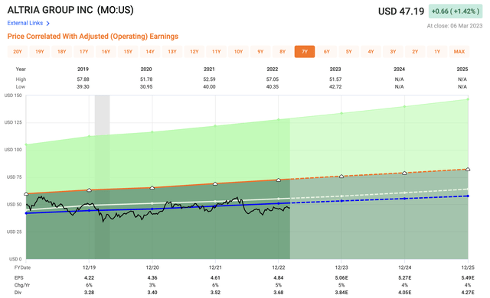Show the 1Y chart range
This screenshot has width=490, height=298.
point(437,51)
